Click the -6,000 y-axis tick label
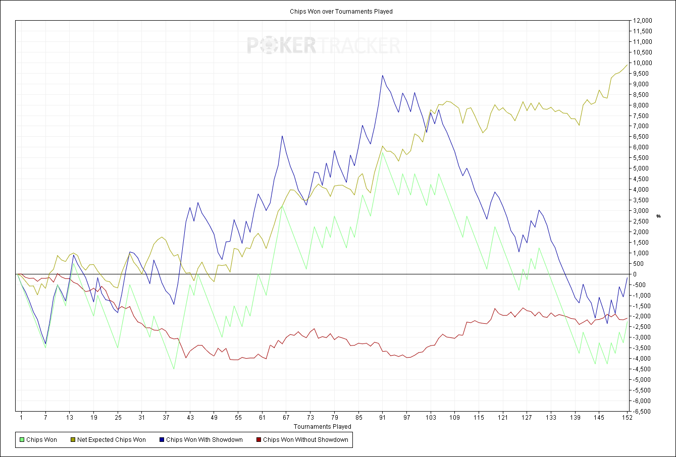This screenshot has height=457, width=676. [x=642, y=401]
